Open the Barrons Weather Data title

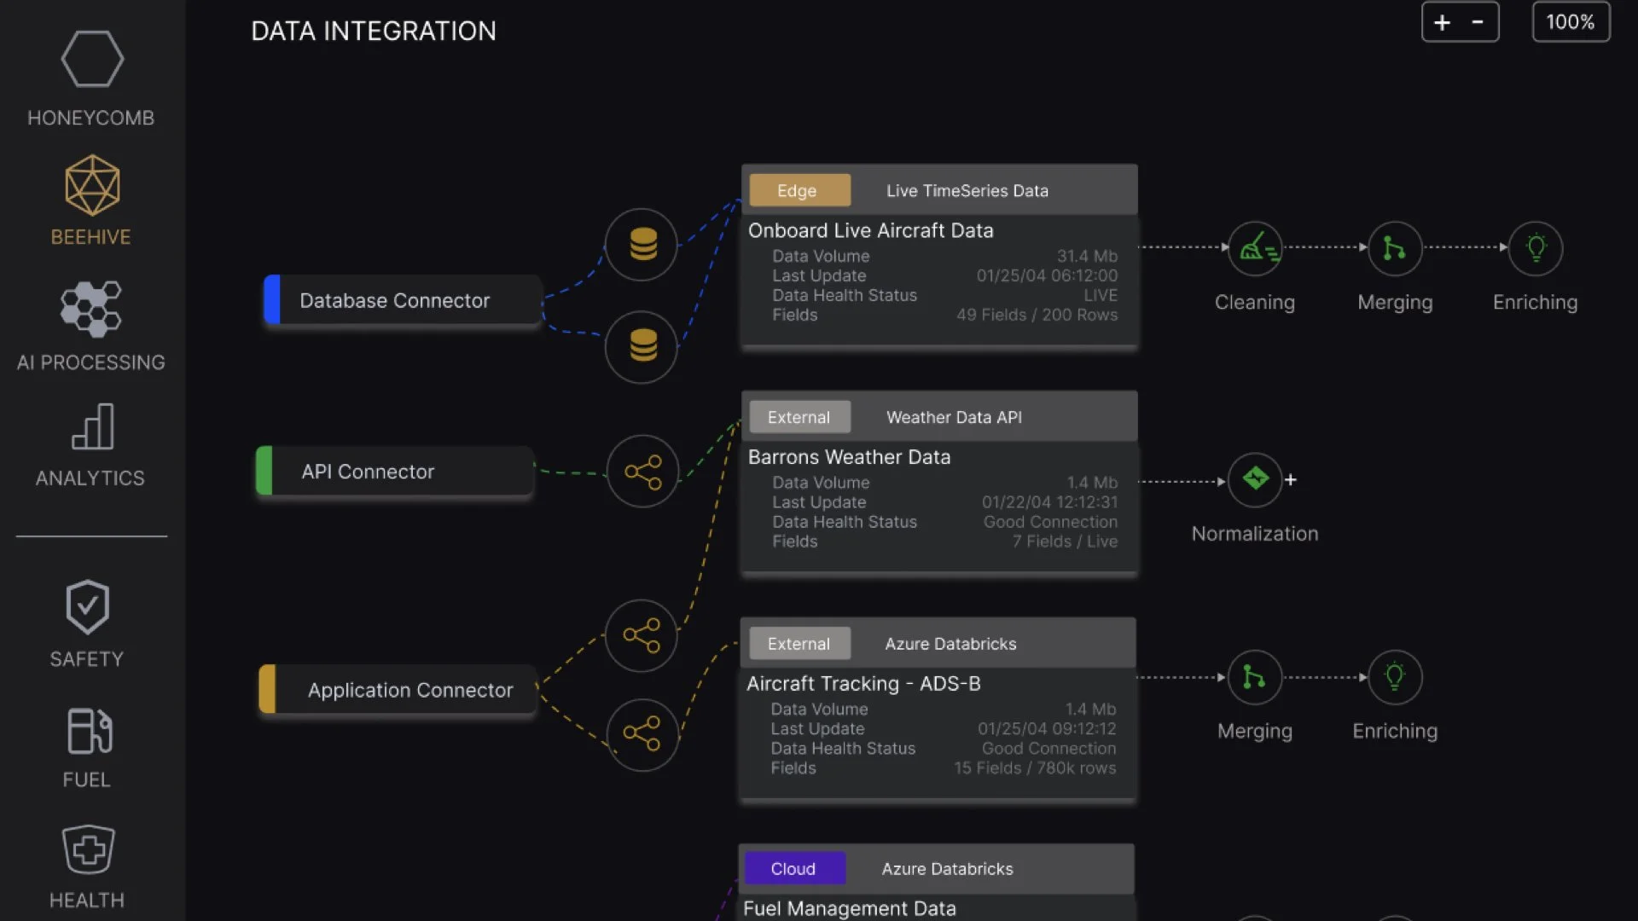click(x=850, y=457)
